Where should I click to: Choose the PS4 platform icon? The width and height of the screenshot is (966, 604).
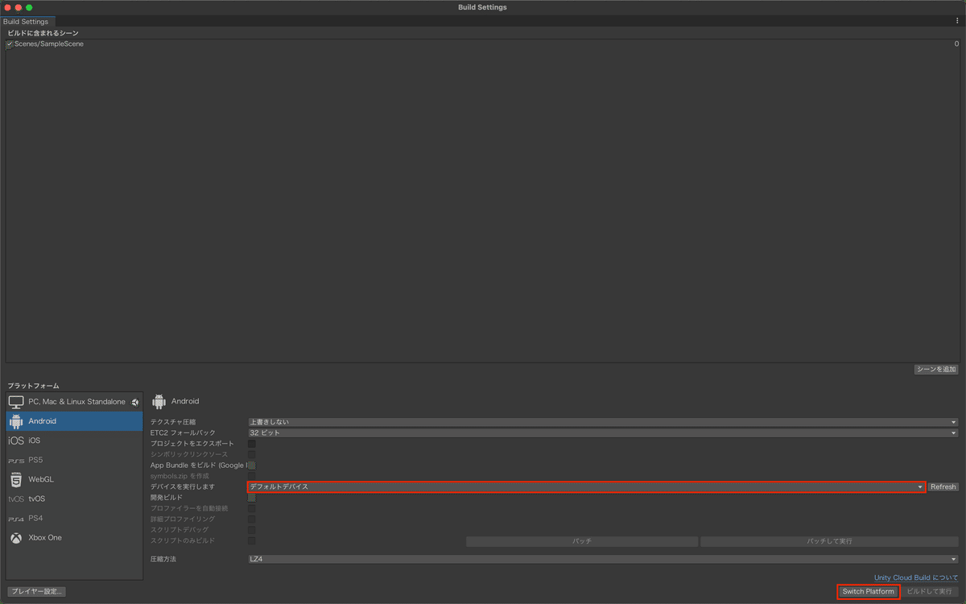[16, 519]
